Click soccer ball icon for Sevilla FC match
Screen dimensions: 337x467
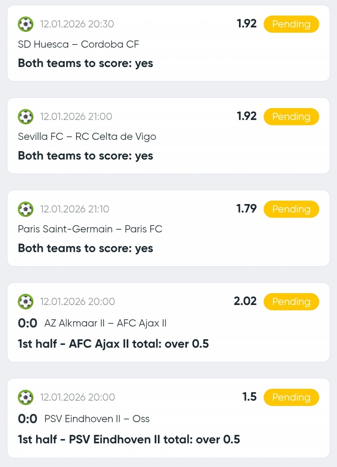(26, 117)
